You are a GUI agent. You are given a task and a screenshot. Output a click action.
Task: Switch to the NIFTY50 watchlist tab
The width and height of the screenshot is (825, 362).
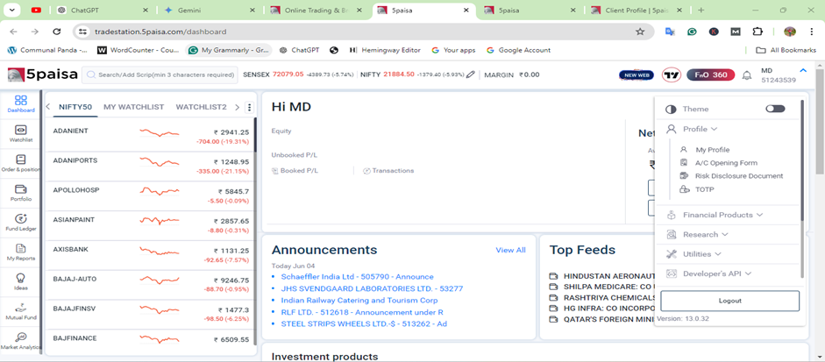click(x=75, y=107)
